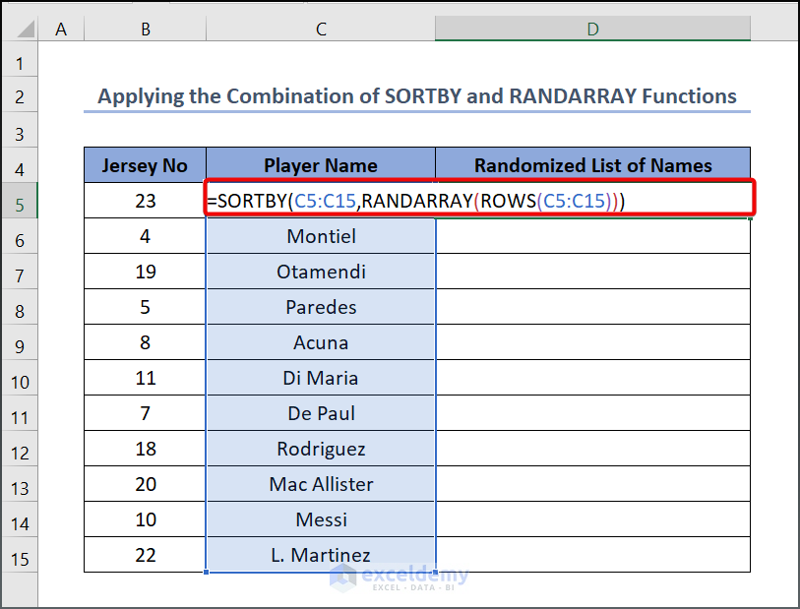The image size is (800, 609).
Task: Click the 'Messi' player cell
Action: [x=321, y=519]
